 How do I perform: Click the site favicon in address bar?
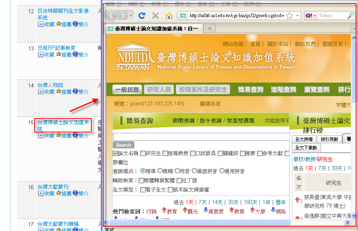pyautogui.click(x=183, y=16)
